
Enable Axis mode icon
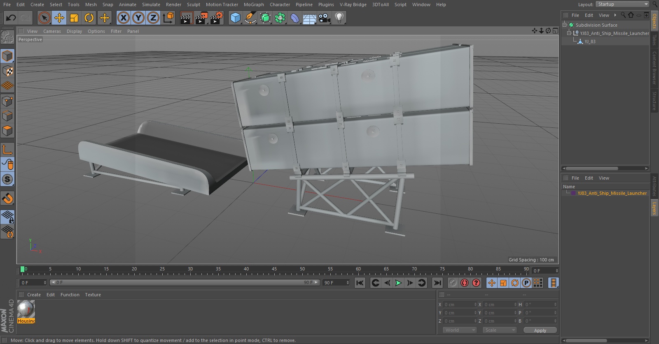(x=7, y=150)
